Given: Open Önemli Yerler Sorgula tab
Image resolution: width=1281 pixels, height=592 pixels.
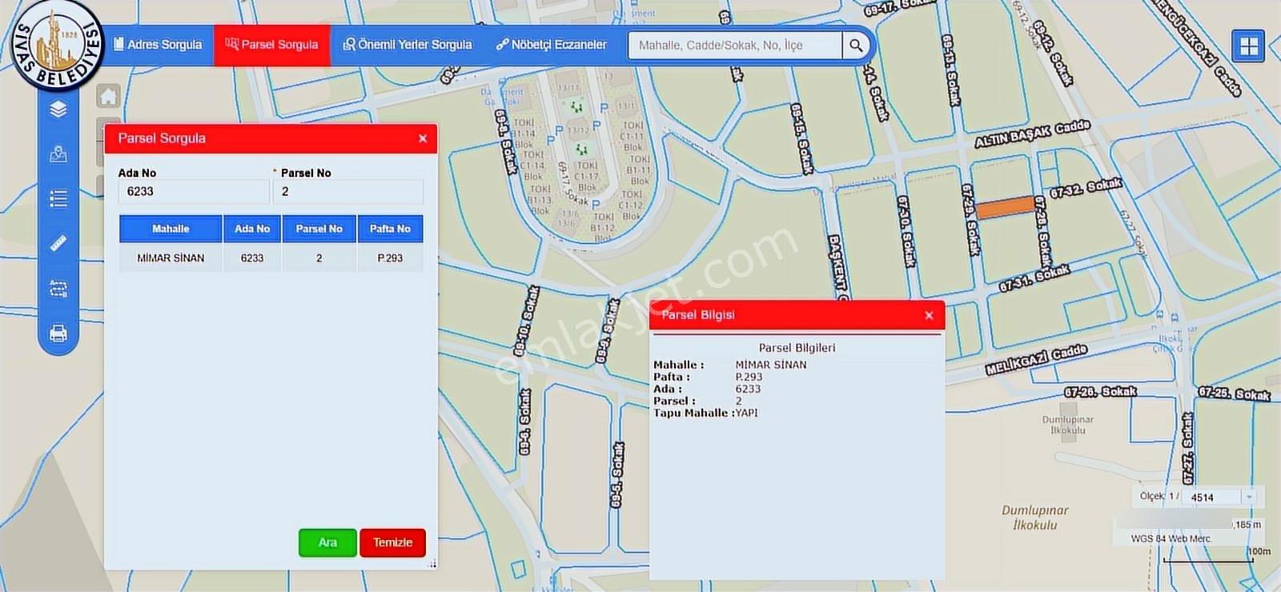Looking at the screenshot, I should coord(408,45).
